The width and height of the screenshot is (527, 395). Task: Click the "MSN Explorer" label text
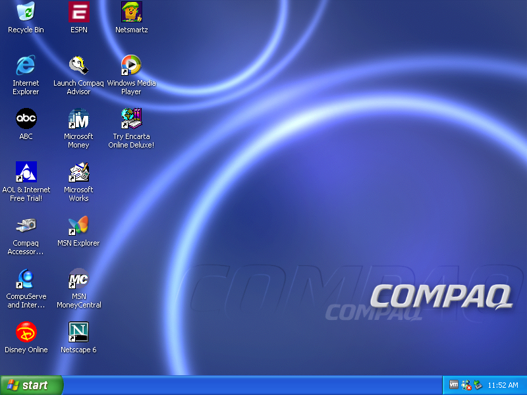tap(78, 243)
